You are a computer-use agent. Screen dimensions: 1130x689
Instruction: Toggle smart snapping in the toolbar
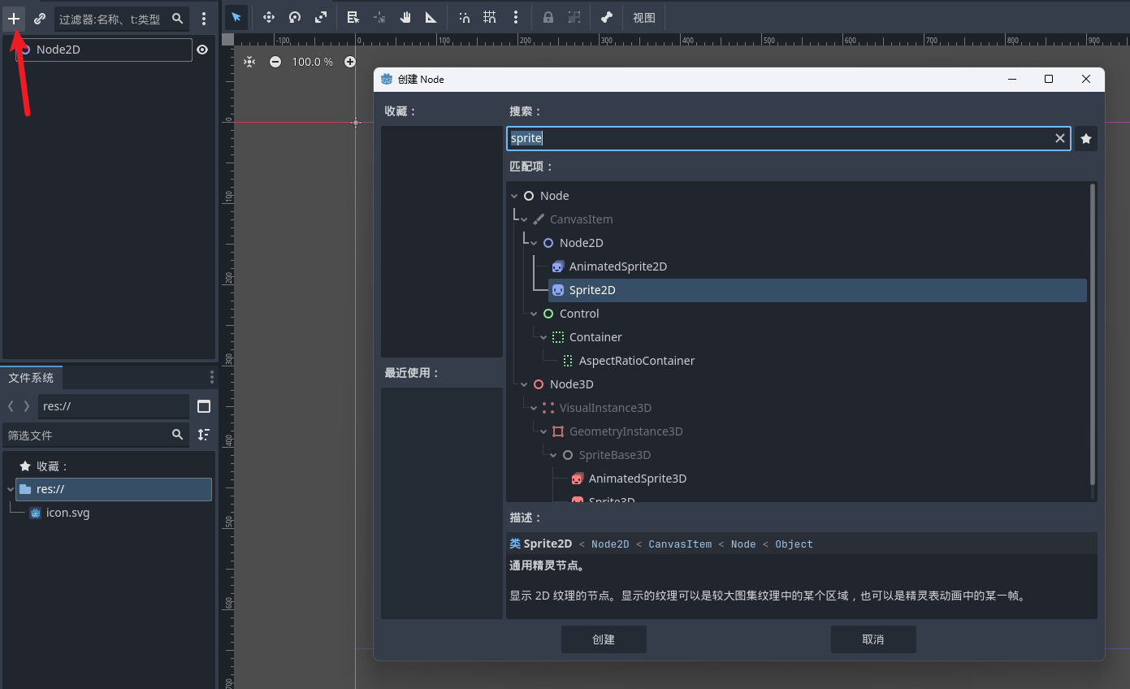(464, 17)
